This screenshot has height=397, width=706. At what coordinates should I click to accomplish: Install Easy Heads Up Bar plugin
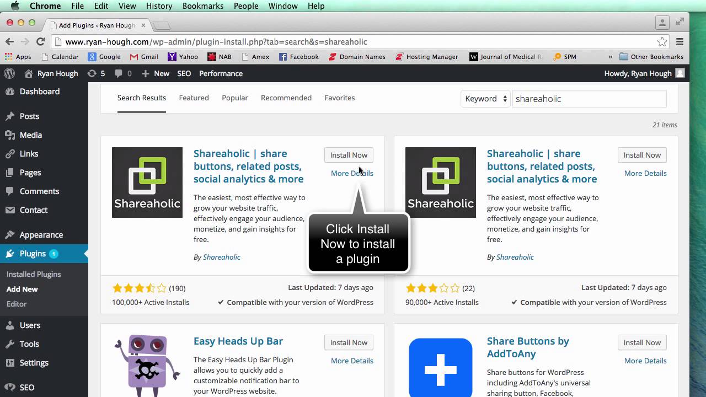tap(349, 342)
